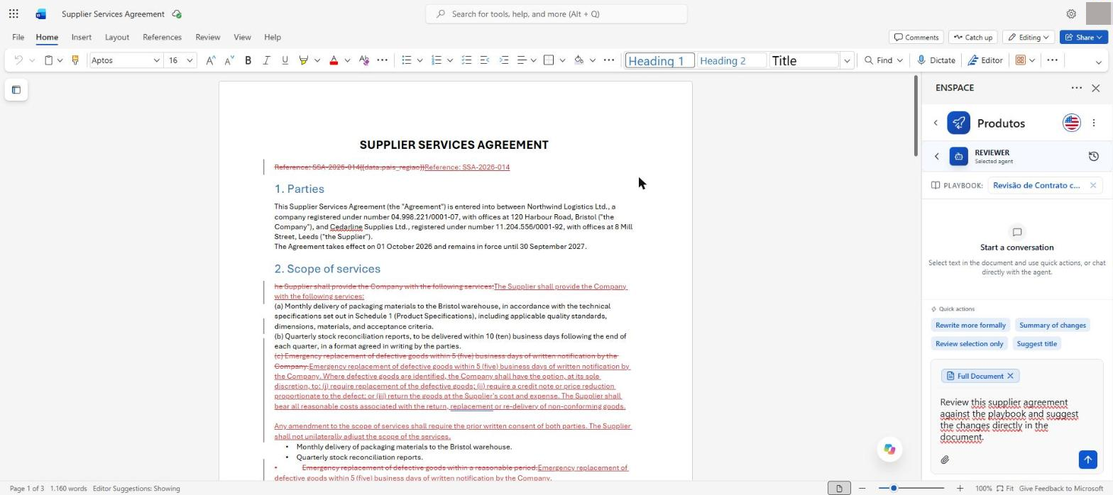Decrease font size with shrink icon
1113x495 pixels.
pos(229,60)
